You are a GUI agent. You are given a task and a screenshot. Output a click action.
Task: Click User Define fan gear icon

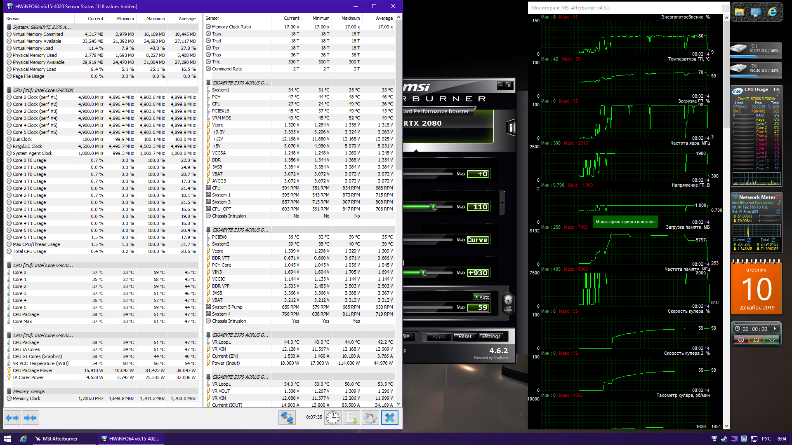(x=508, y=301)
